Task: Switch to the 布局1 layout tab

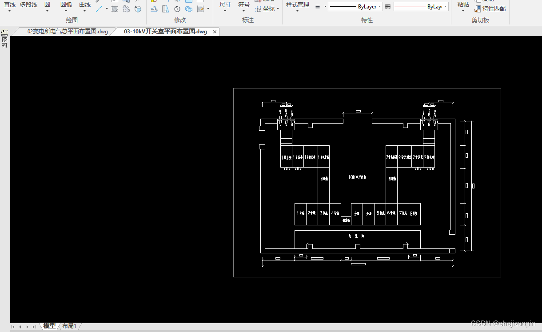Action: [69, 326]
